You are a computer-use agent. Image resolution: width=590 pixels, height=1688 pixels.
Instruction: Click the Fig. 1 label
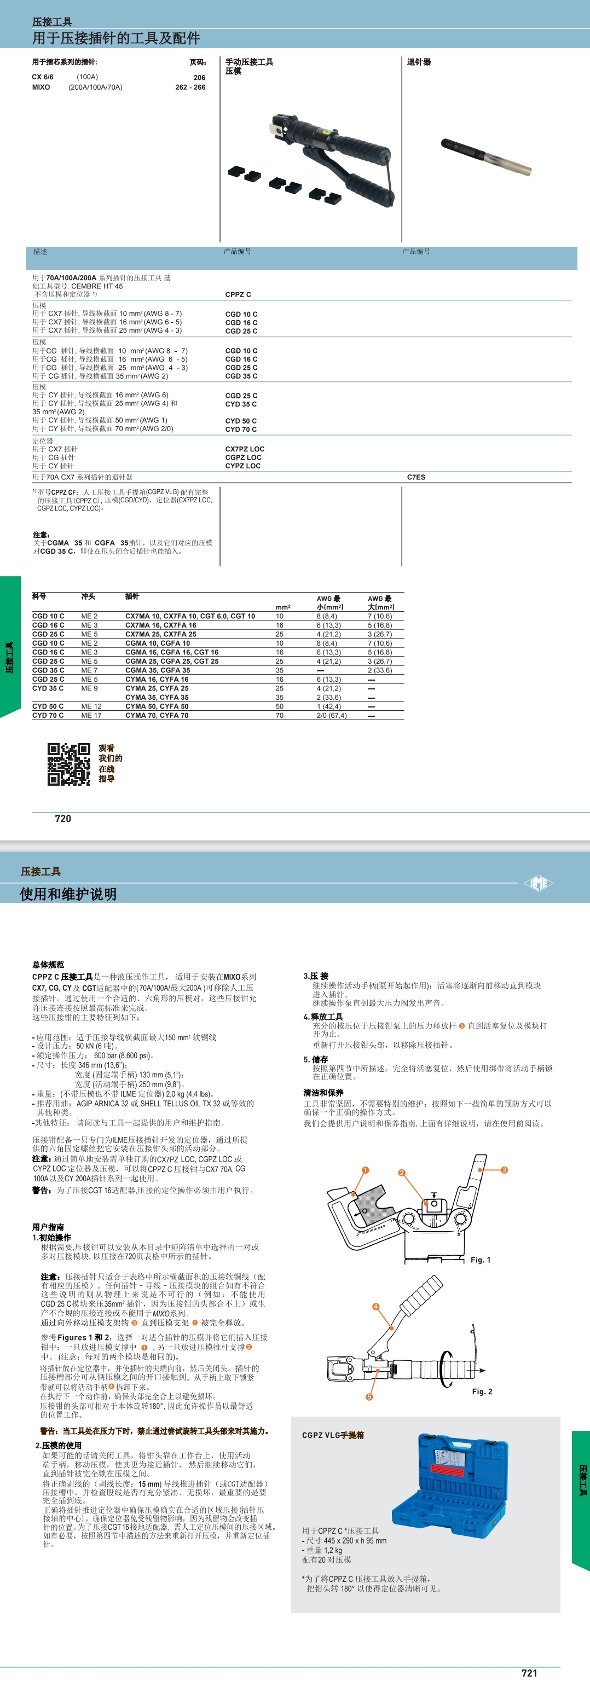[x=481, y=1260]
